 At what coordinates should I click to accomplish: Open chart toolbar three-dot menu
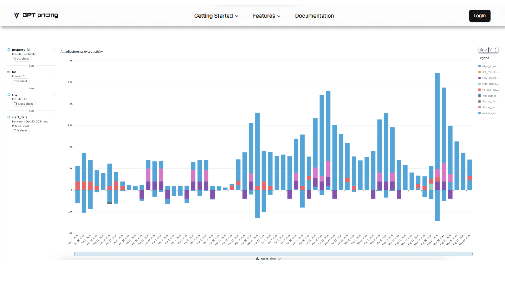496,50
